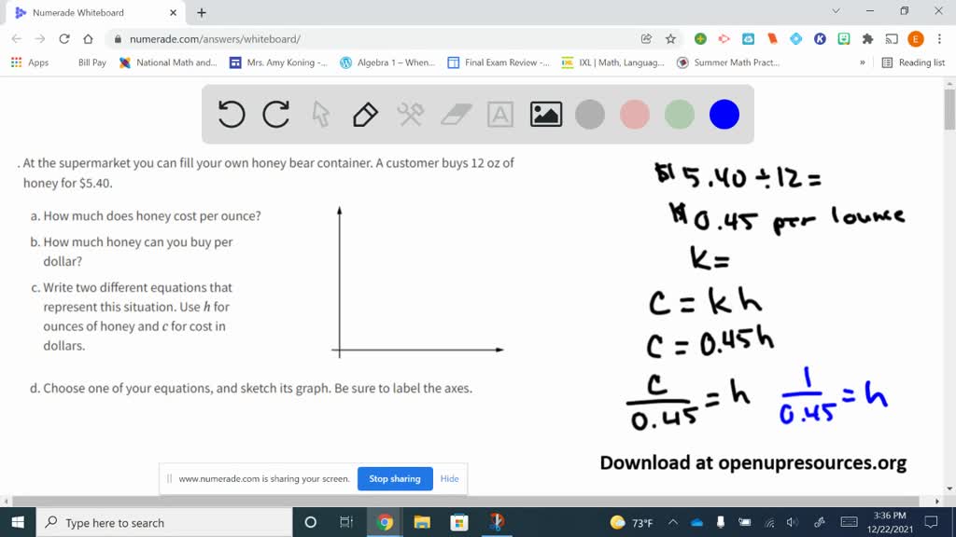Open the network WiFi settings
Image resolution: width=956 pixels, height=537 pixels.
tap(769, 522)
